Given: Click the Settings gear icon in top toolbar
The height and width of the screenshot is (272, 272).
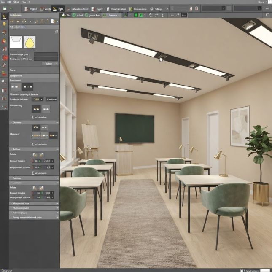Looking at the screenshot, I should coord(152,9).
